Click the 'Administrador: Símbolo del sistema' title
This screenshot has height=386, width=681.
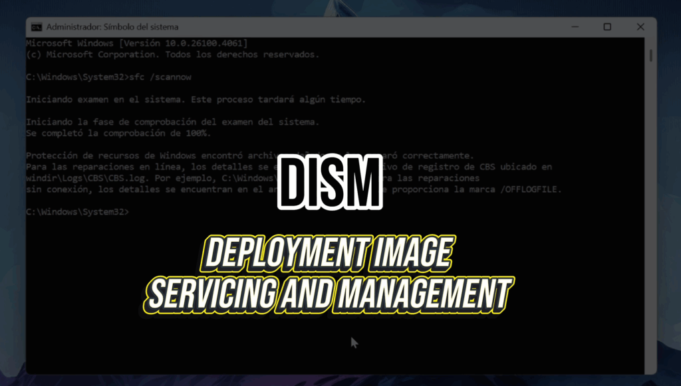pos(112,27)
